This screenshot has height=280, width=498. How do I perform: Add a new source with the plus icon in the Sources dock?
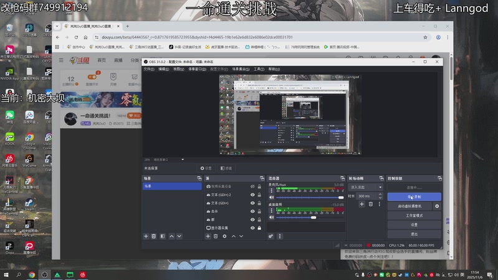click(208, 236)
